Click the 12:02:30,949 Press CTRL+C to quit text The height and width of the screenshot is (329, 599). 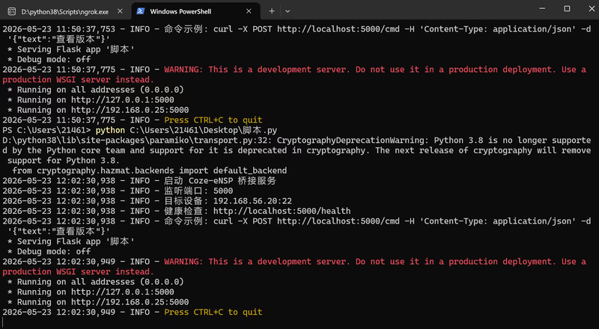pos(213,313)
